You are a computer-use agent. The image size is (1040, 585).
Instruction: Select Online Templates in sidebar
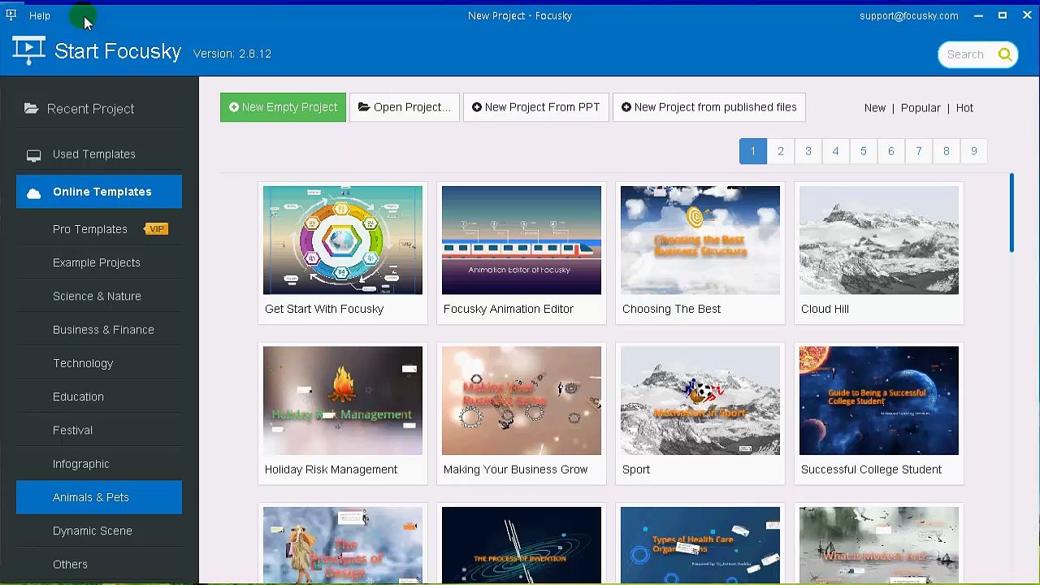(99, 192)
